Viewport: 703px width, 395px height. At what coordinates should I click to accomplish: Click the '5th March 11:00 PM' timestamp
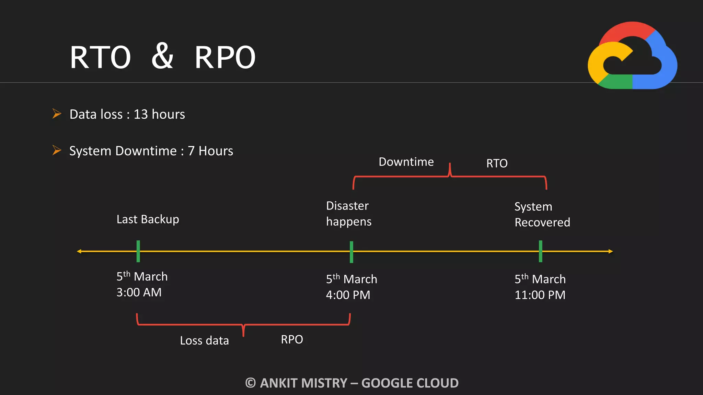(x=540, y=287)
